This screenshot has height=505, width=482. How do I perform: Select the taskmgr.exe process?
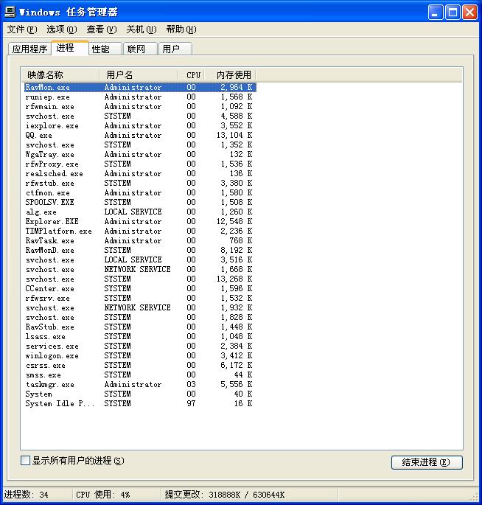tap(140, 385)
